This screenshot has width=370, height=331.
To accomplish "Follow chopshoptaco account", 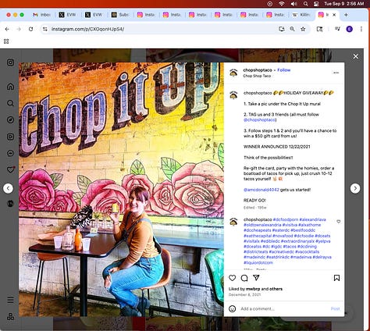I will (283, 70).
